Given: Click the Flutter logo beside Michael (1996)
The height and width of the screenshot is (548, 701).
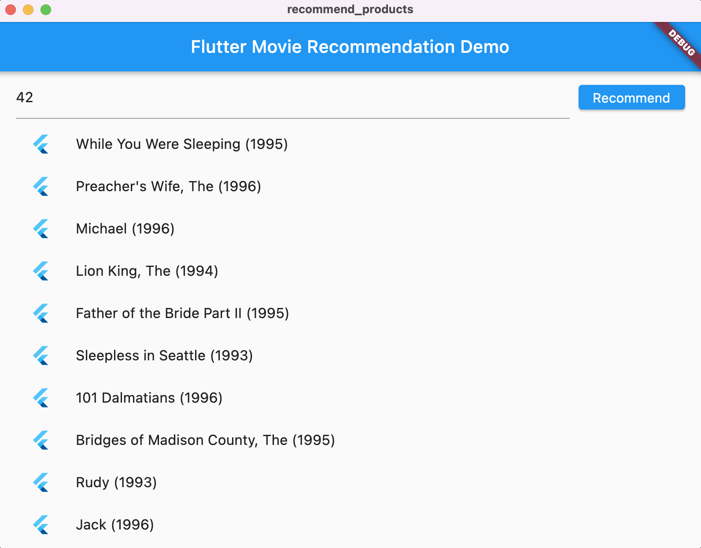Looking at the screenshot, I should coord(41,229).
